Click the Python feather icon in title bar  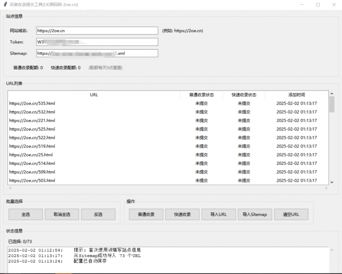(5, 5)
